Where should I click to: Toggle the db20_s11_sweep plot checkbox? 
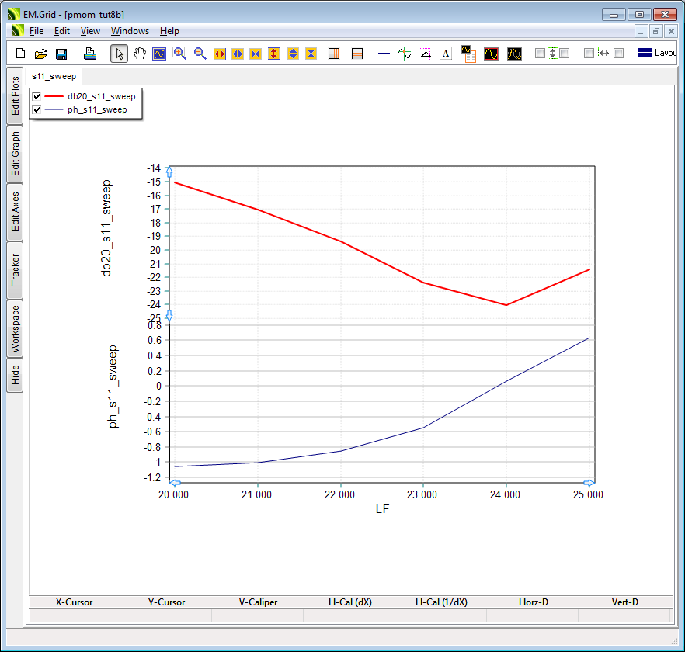coord(37,96)
